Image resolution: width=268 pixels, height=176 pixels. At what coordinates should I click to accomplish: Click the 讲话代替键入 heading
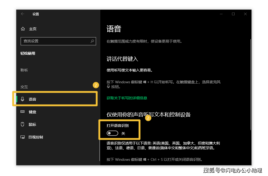point(122,59)
